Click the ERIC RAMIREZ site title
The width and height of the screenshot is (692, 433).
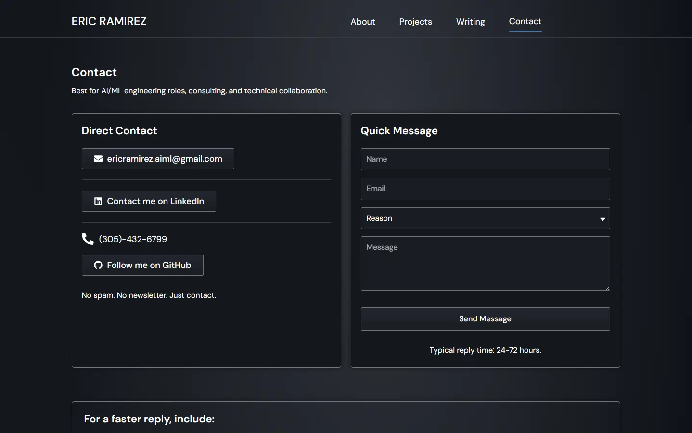[109, 21]
